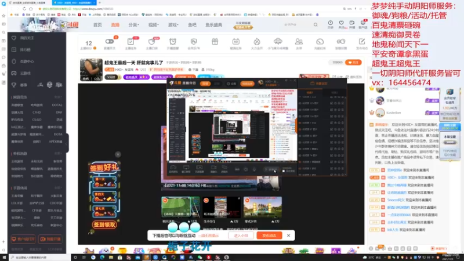This screenshot has width=464, height=261.
Task: Open the 主播口袋 icon with new badge
Action: tap(151, 43)
